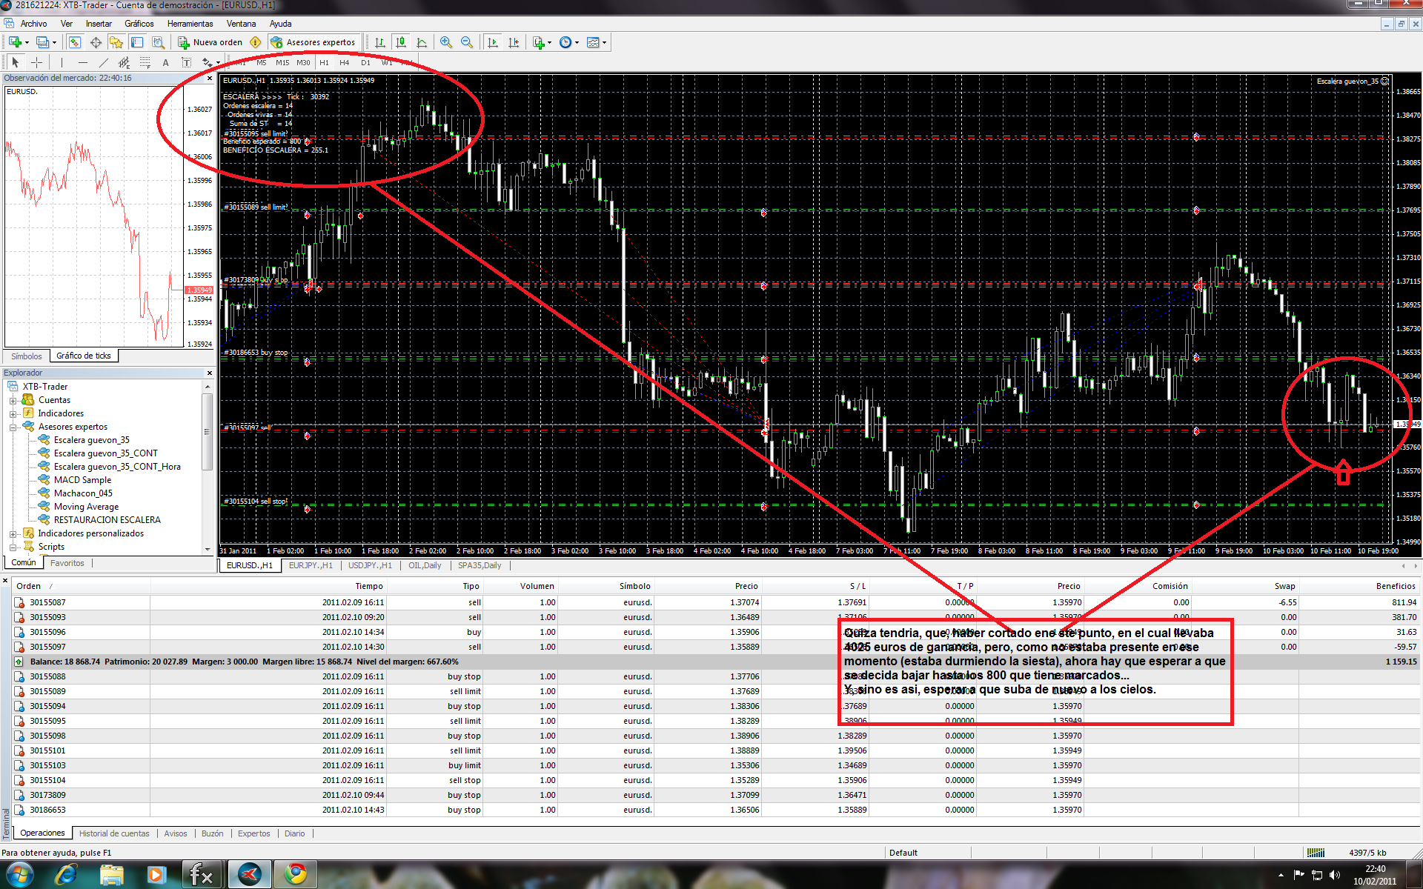
Task: Toggle Asesores expertos auto trading
Action: (314, 42)
